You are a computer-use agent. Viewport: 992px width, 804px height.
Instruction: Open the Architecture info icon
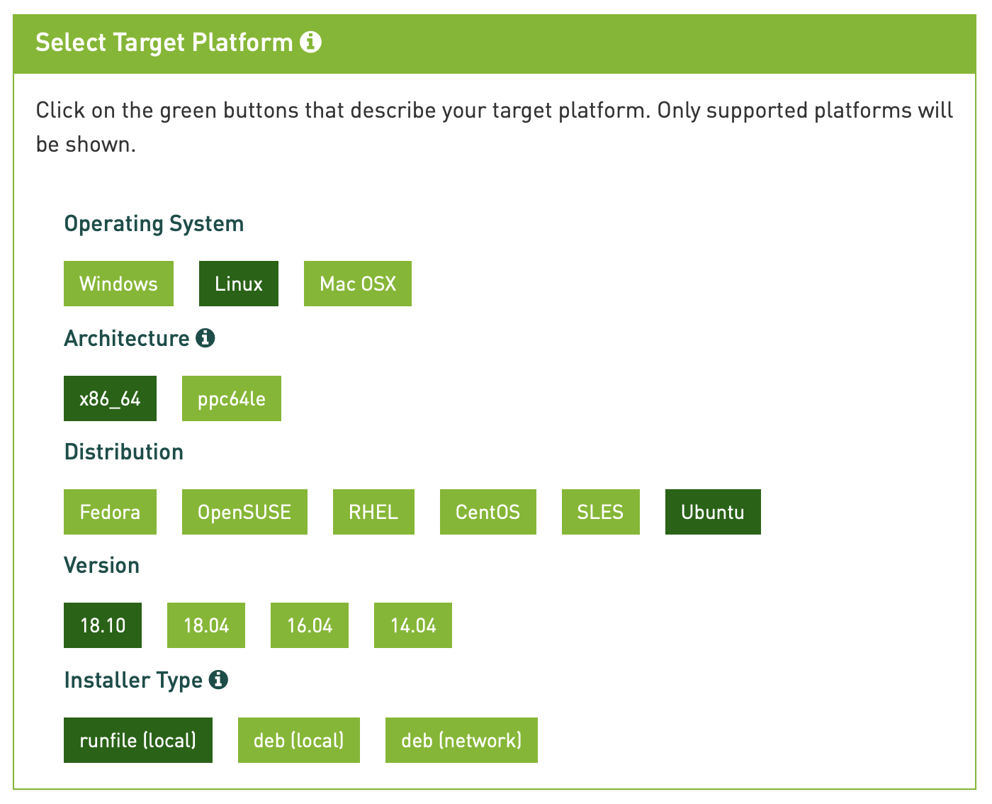pyautogui.click(x=205, y=338)
